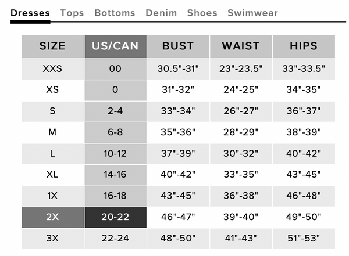
Task: Open the Swimwear tab
Action: 252,13
